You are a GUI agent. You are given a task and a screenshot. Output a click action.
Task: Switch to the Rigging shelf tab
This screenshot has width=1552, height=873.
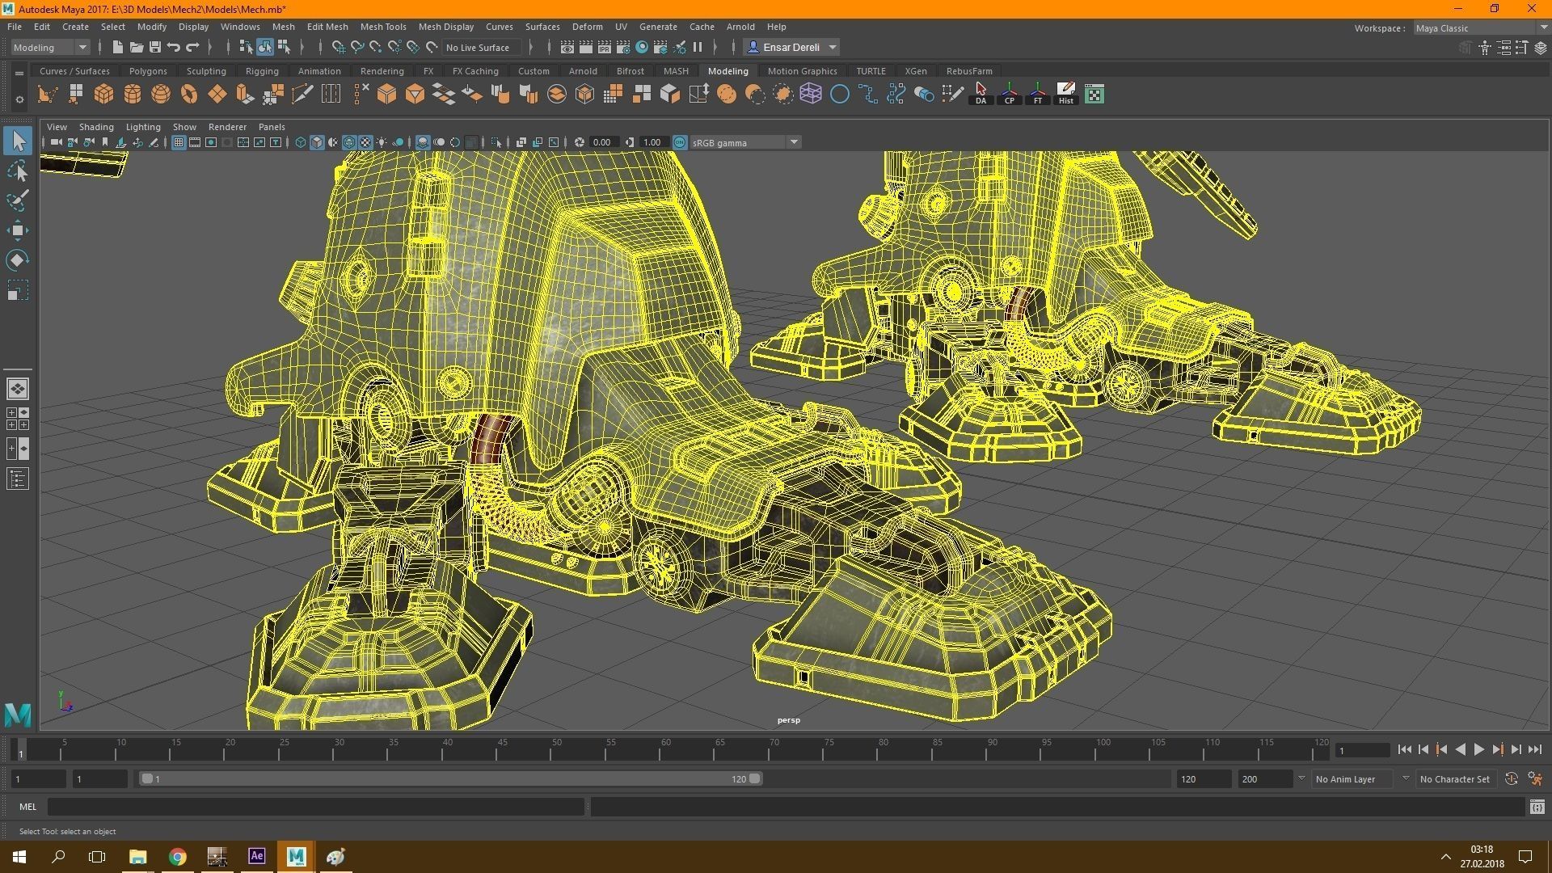[x=262, y=71]
